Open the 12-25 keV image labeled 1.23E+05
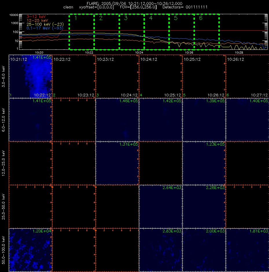 click(x=204, y=163)
